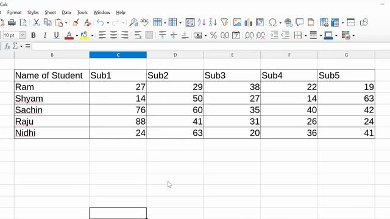390x219 pixels.
Task: Click the Headers and Footers icon
Action: tap(311, 23)
